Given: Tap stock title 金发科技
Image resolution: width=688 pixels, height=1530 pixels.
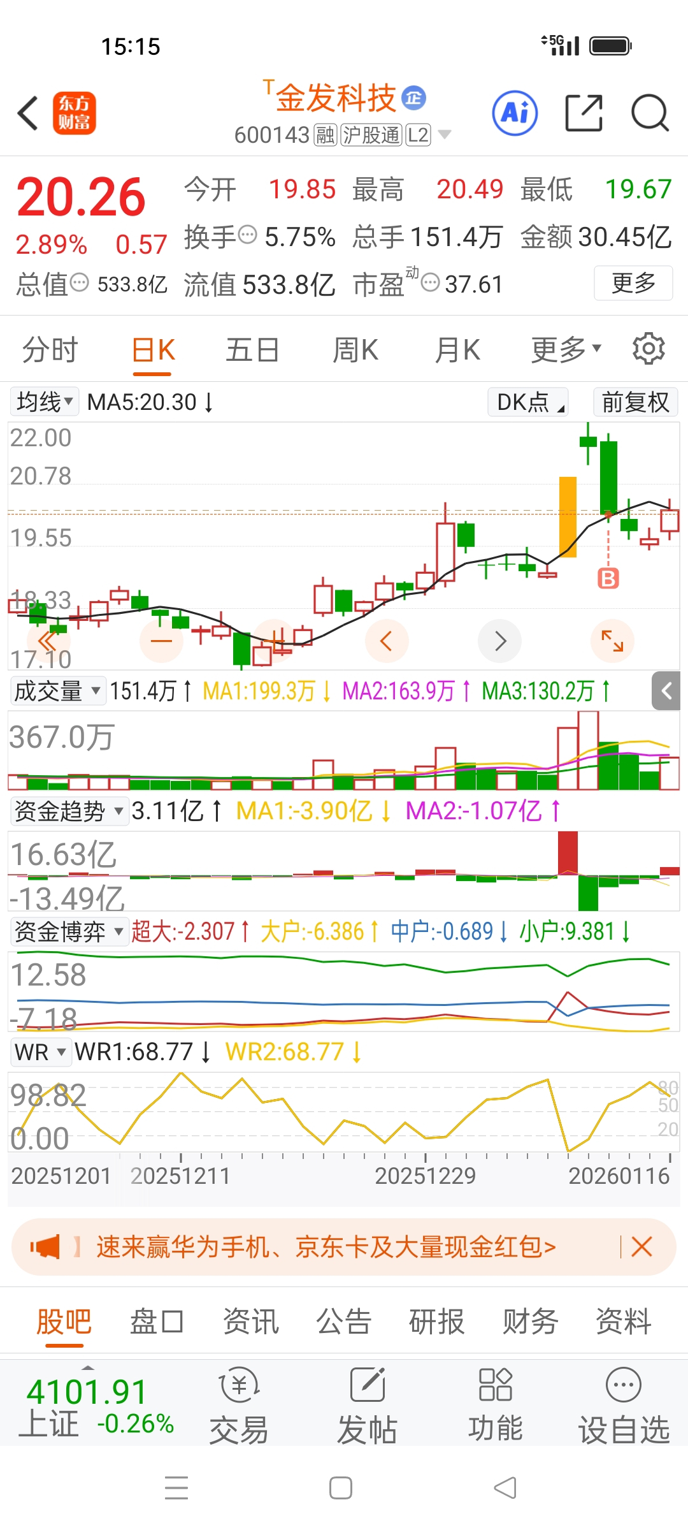Looking at the screenshot, I should point(336,98).
